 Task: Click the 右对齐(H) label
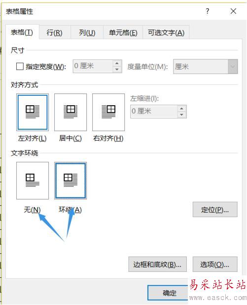pyautogui.click(x=108, y=139)
